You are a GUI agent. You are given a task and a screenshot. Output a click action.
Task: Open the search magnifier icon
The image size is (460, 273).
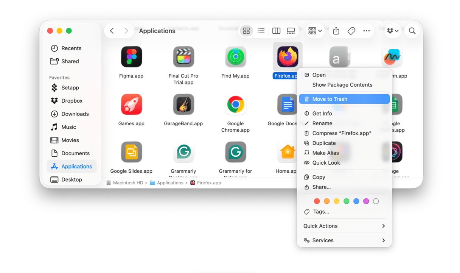[x=412, y=31]
